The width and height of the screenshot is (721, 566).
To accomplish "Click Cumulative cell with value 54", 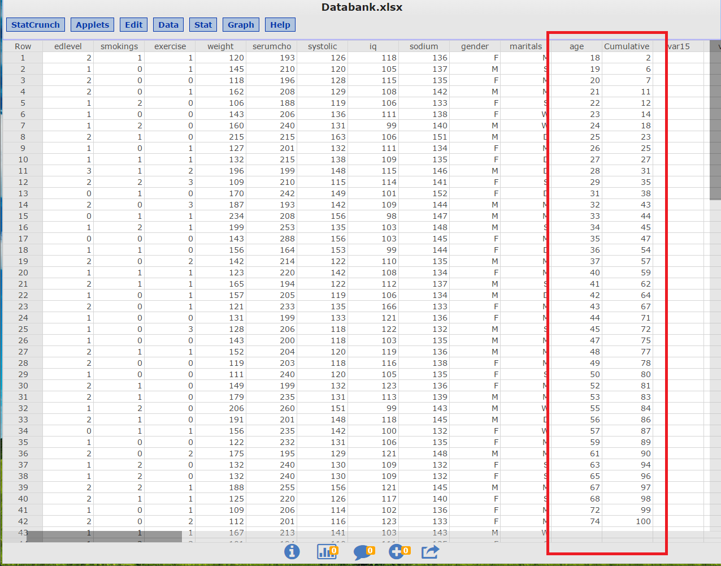I will [627, 250].
